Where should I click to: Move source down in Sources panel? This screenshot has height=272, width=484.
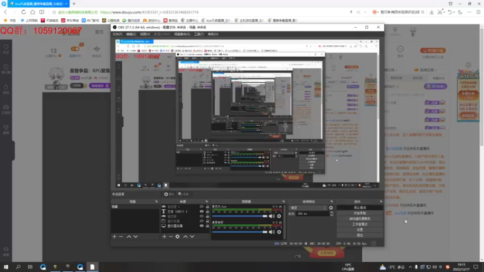click(x=192, y=236)
